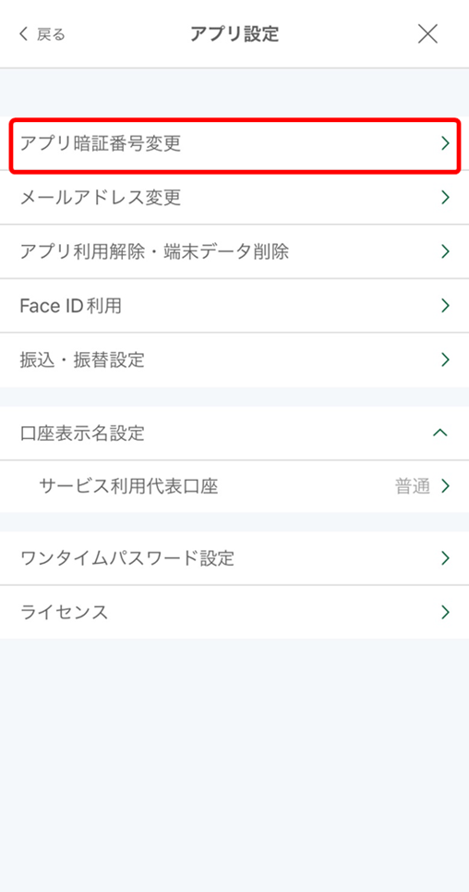The width and height of the screenshot is (469, 892).
Task: Open Face ID利用 setting
Action: pyautogui.click(x=234, y=305)
